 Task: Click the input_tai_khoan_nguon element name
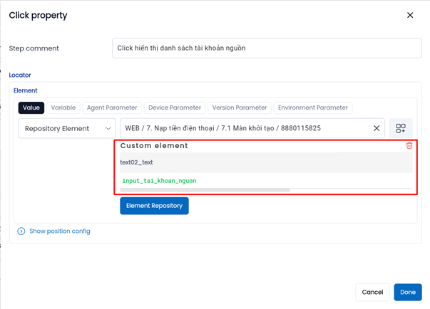tap(159, 181)
